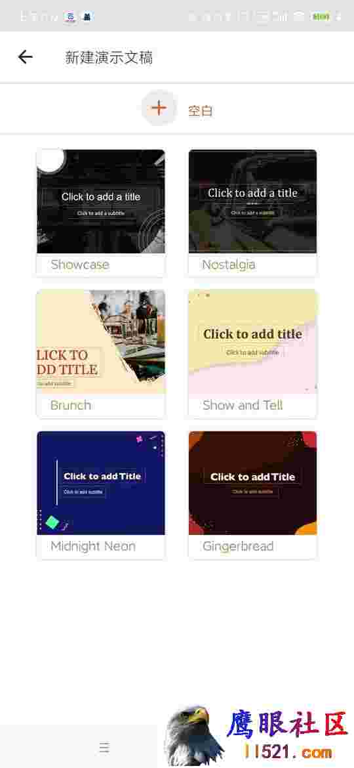Choose the Nostalgia template thumbnail

coord(253,202)
